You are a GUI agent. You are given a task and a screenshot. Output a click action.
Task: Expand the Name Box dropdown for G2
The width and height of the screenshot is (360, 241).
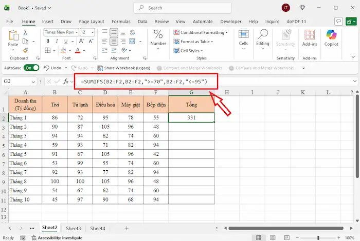[x=33, y=82]
